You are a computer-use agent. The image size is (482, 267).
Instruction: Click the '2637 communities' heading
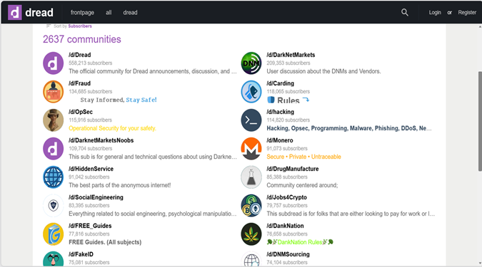[x=82, y=39]
